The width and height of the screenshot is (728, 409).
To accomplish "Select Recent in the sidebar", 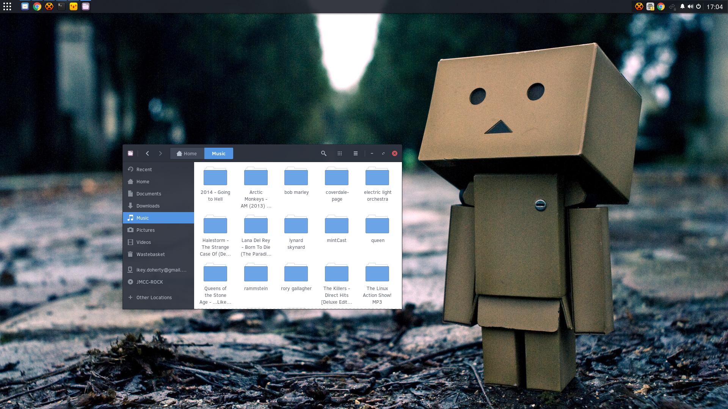I will click(158, 169).
